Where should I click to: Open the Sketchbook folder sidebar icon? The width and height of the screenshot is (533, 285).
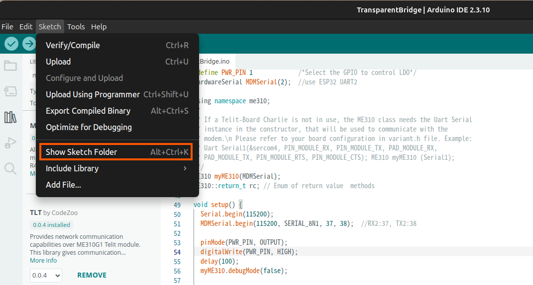10,66
